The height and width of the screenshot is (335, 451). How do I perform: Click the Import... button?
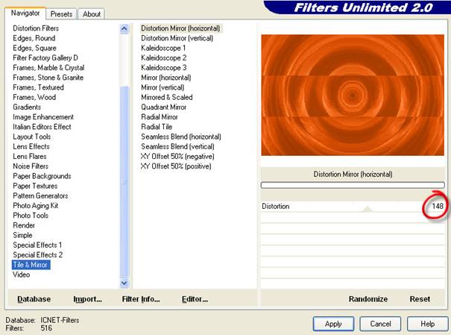[x=87, y=299]
